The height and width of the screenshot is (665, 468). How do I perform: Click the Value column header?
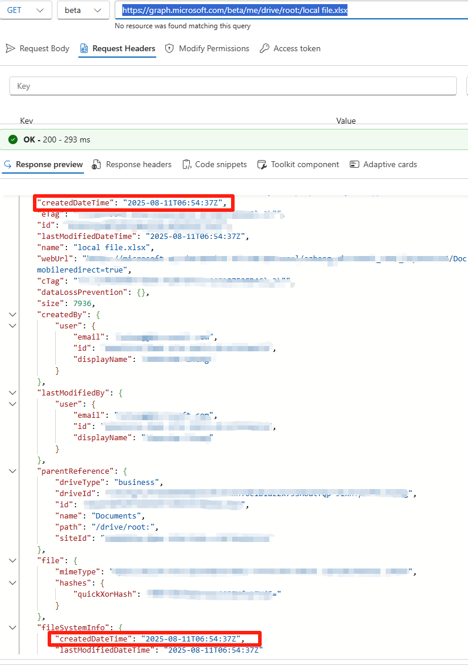[x=346, y=121]
